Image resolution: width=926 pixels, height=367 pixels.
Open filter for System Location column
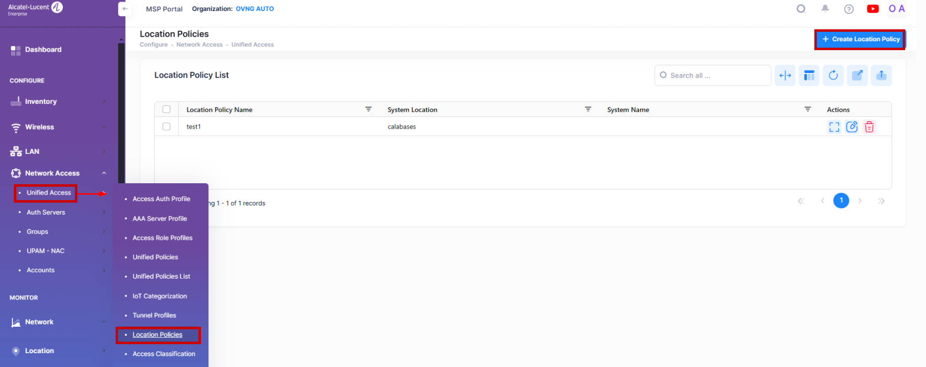tap(588, 109)
